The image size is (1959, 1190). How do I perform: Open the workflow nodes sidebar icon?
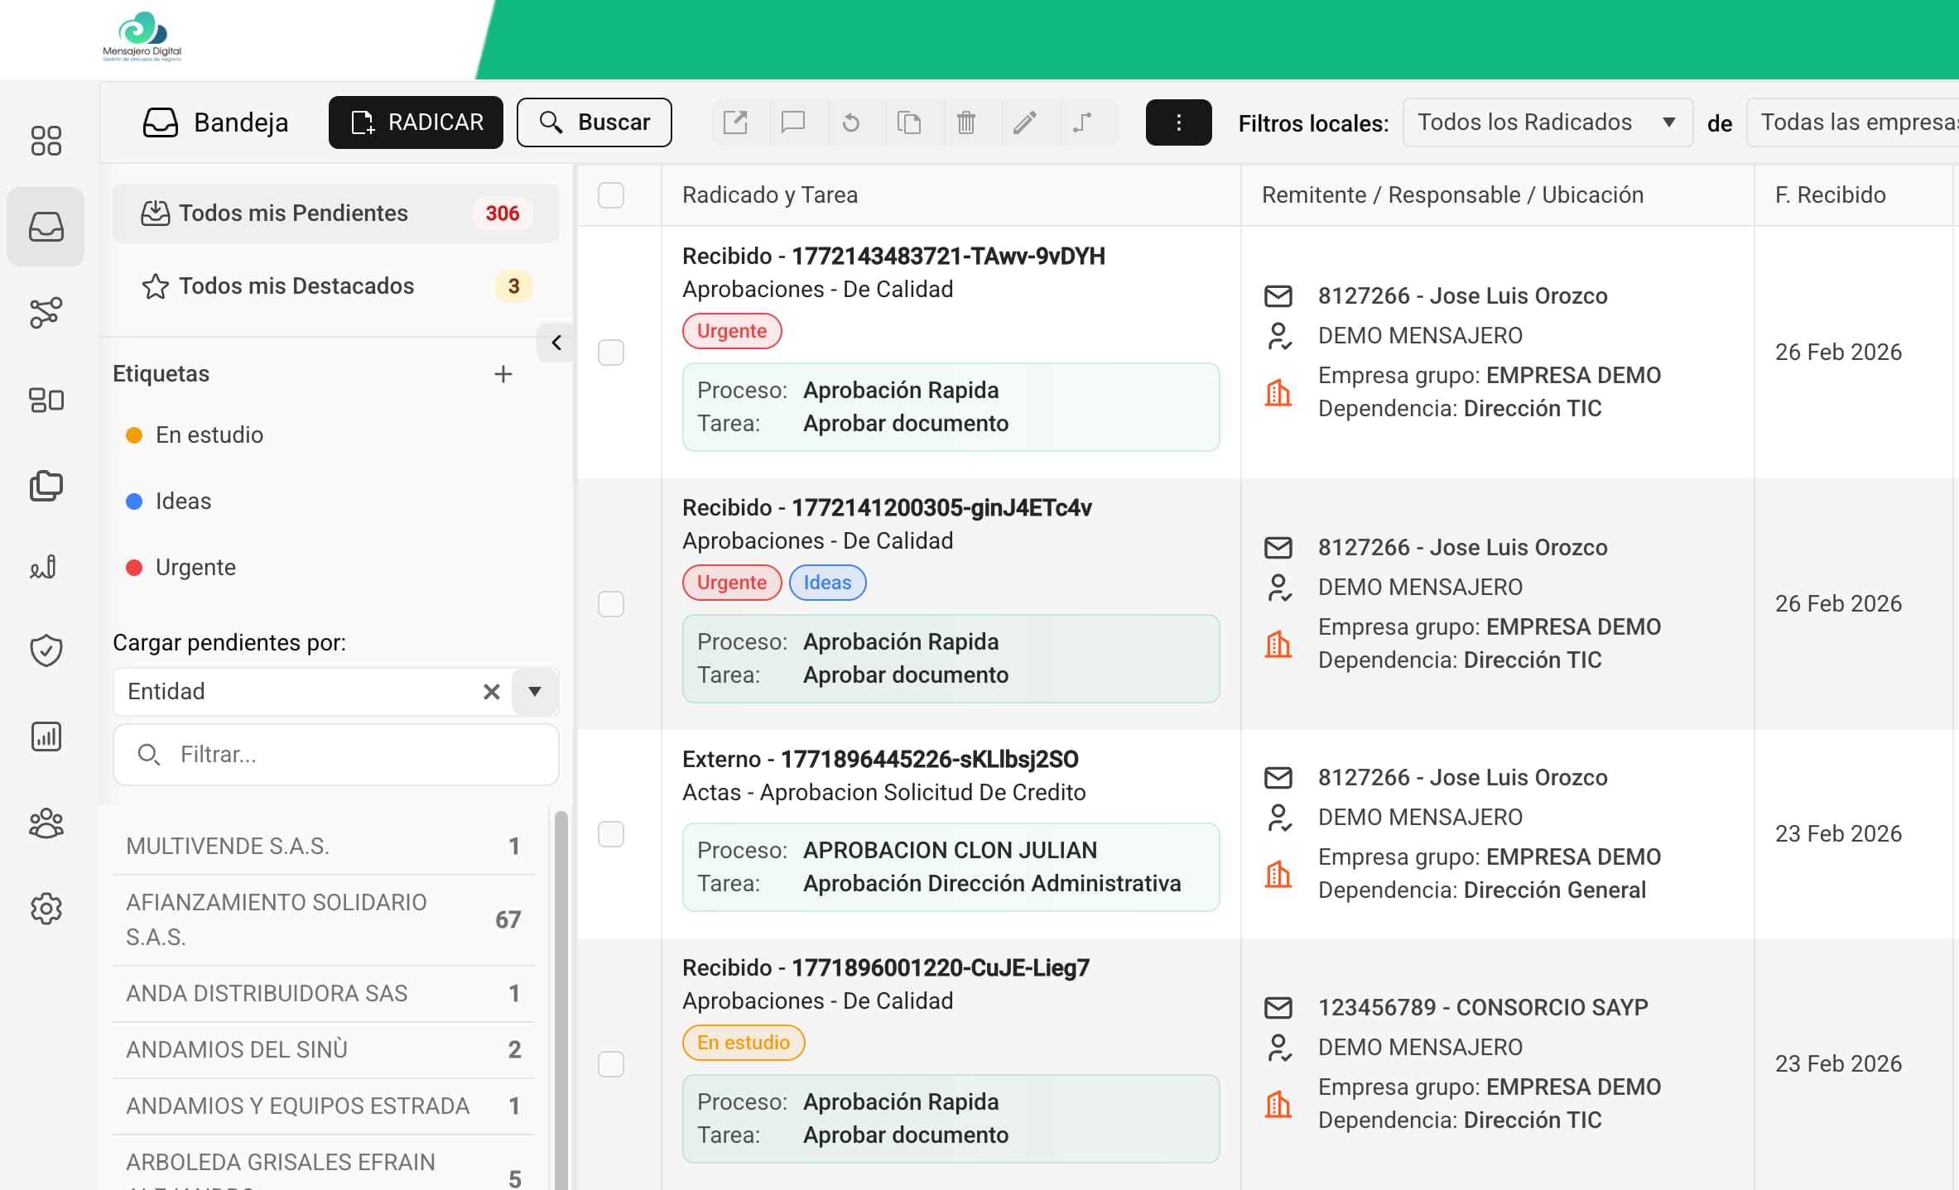click(46, 313)
